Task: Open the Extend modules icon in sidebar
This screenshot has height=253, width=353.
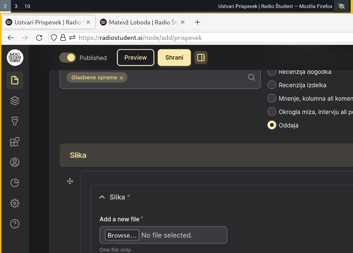Action: pyautogui.click(x=15, y=142)
